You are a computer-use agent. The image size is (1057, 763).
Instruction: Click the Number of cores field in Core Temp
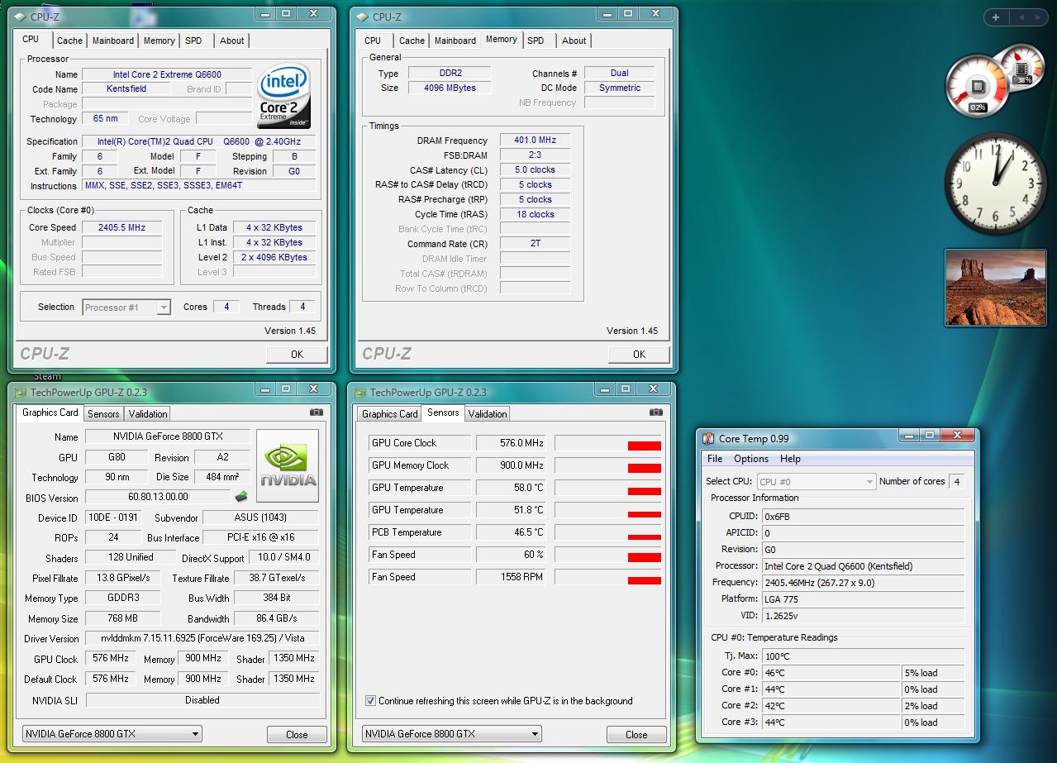tap(957, 481)
